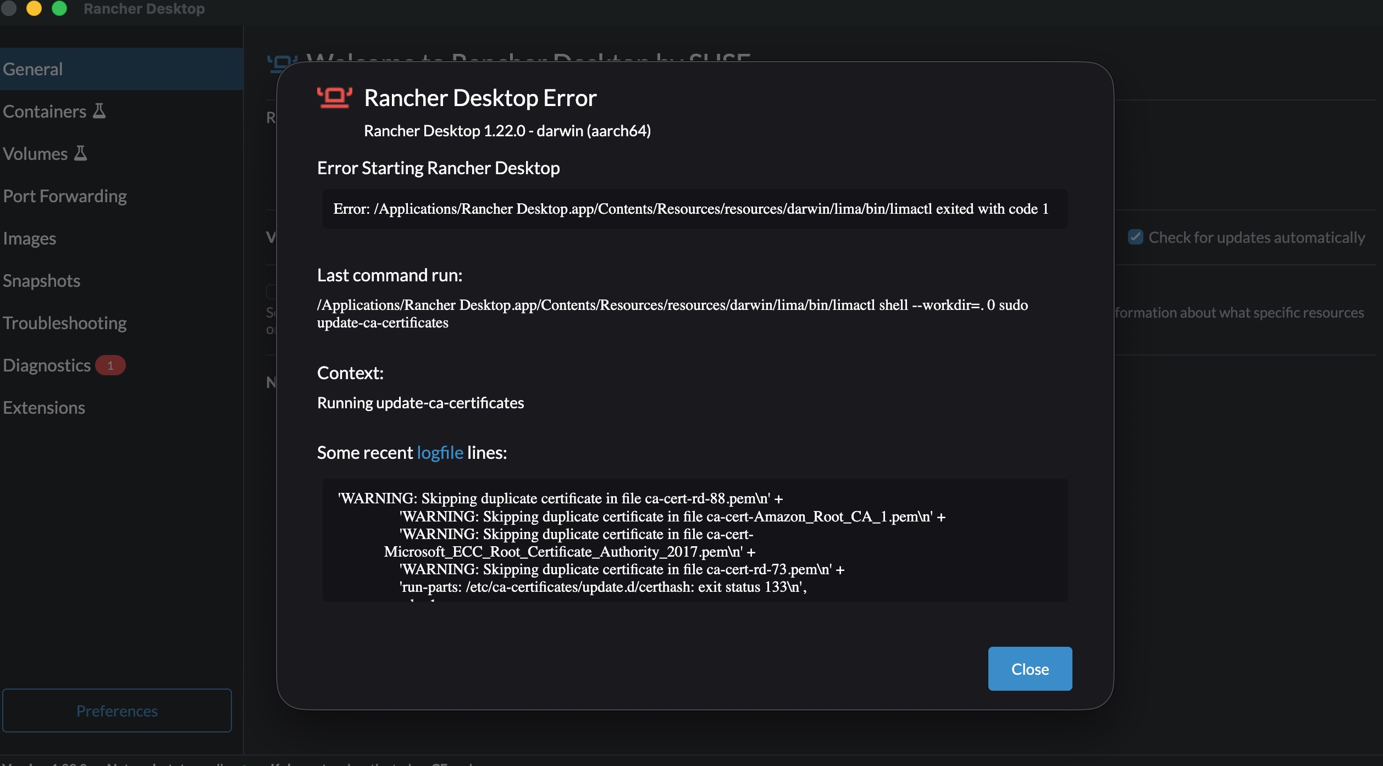The image size is (1383, 766).
Task: Click the experimental flask icon beside Containers
Action: 99,110
